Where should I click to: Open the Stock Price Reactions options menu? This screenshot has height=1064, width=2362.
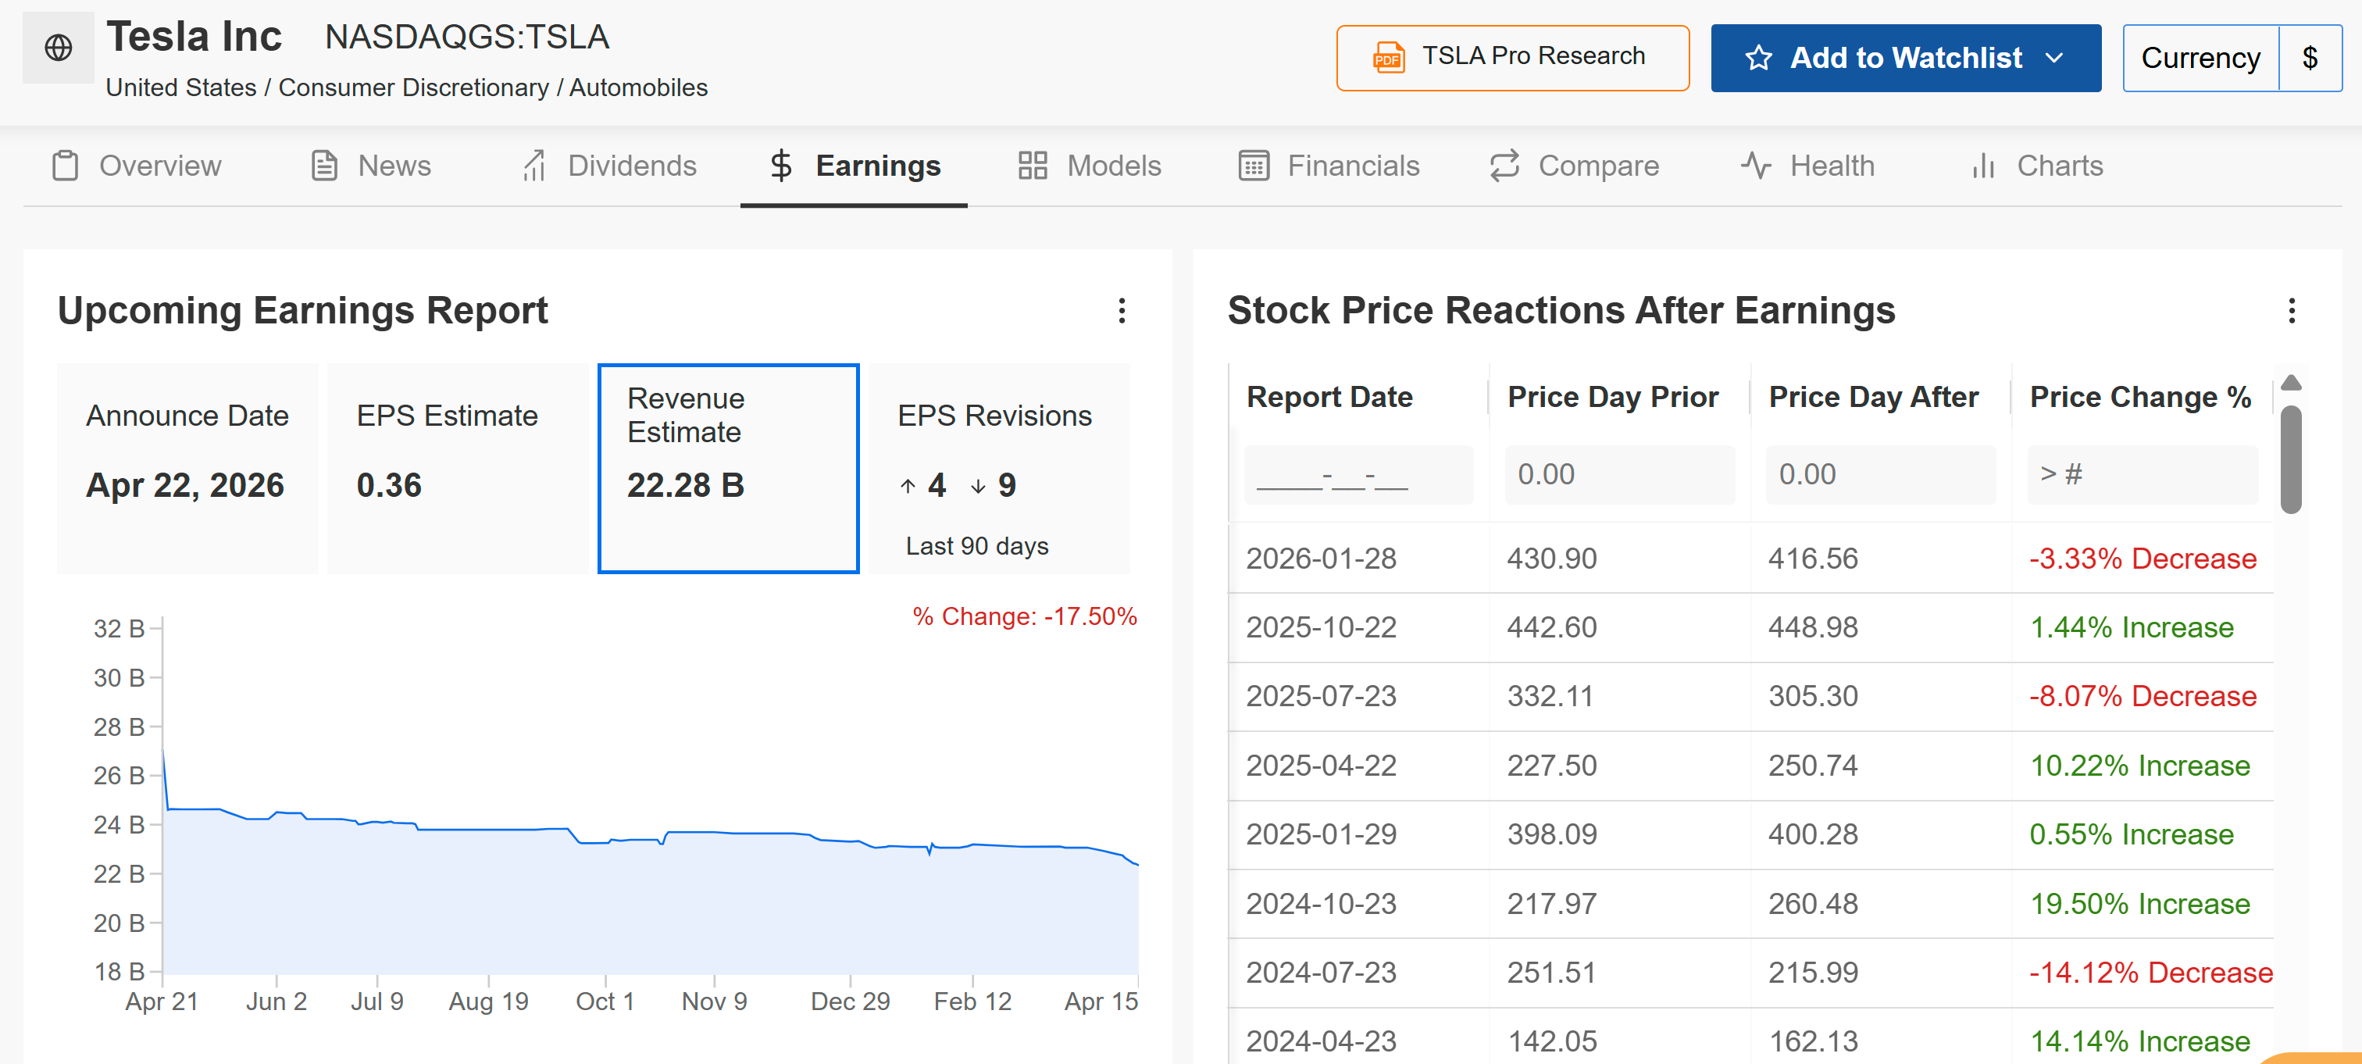2292,312
